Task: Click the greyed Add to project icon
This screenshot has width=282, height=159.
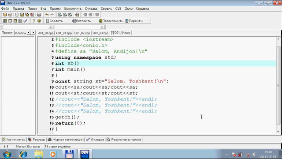Action: (x=85, y=15)
